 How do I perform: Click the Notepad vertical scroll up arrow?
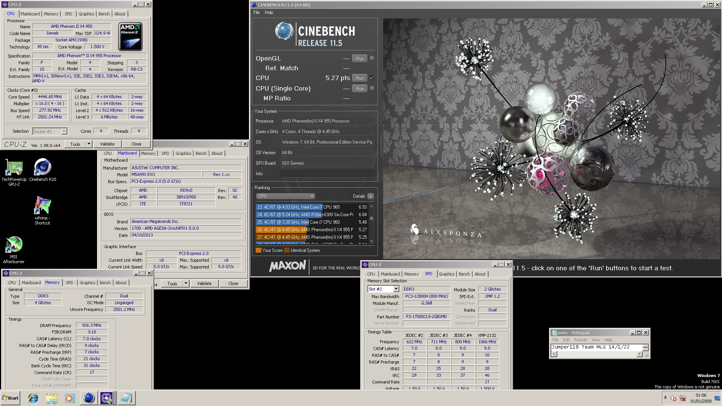coord(646,346)
